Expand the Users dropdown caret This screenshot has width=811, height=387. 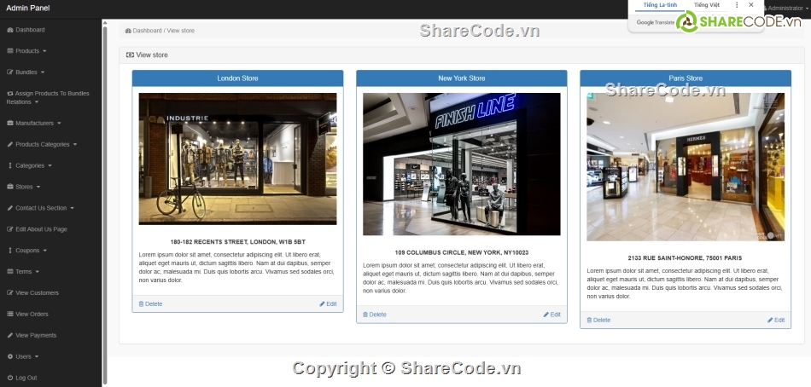[x=36, y=356]
